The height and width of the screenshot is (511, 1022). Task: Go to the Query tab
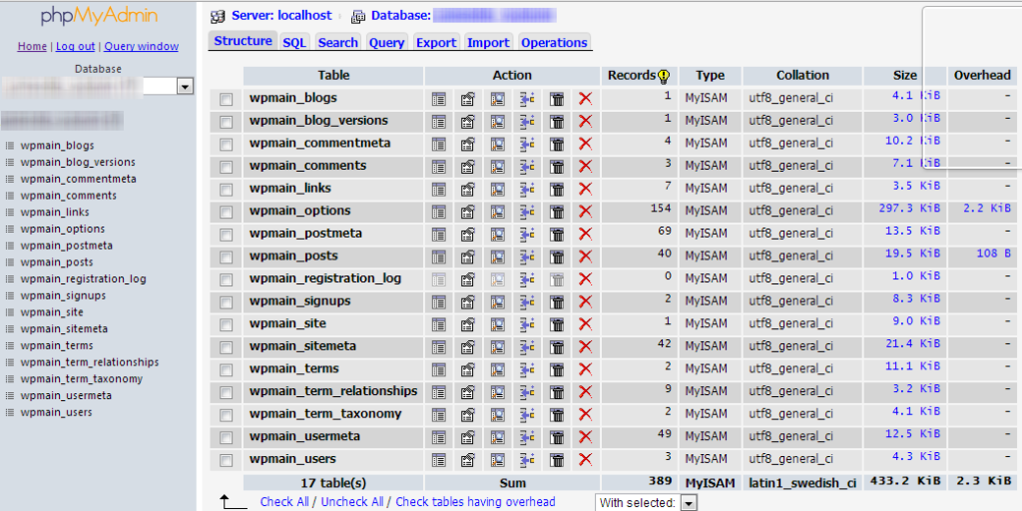click(387, 42)
